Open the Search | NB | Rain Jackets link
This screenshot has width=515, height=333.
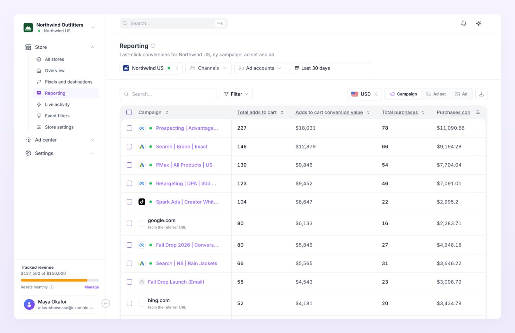pos(186,263)
